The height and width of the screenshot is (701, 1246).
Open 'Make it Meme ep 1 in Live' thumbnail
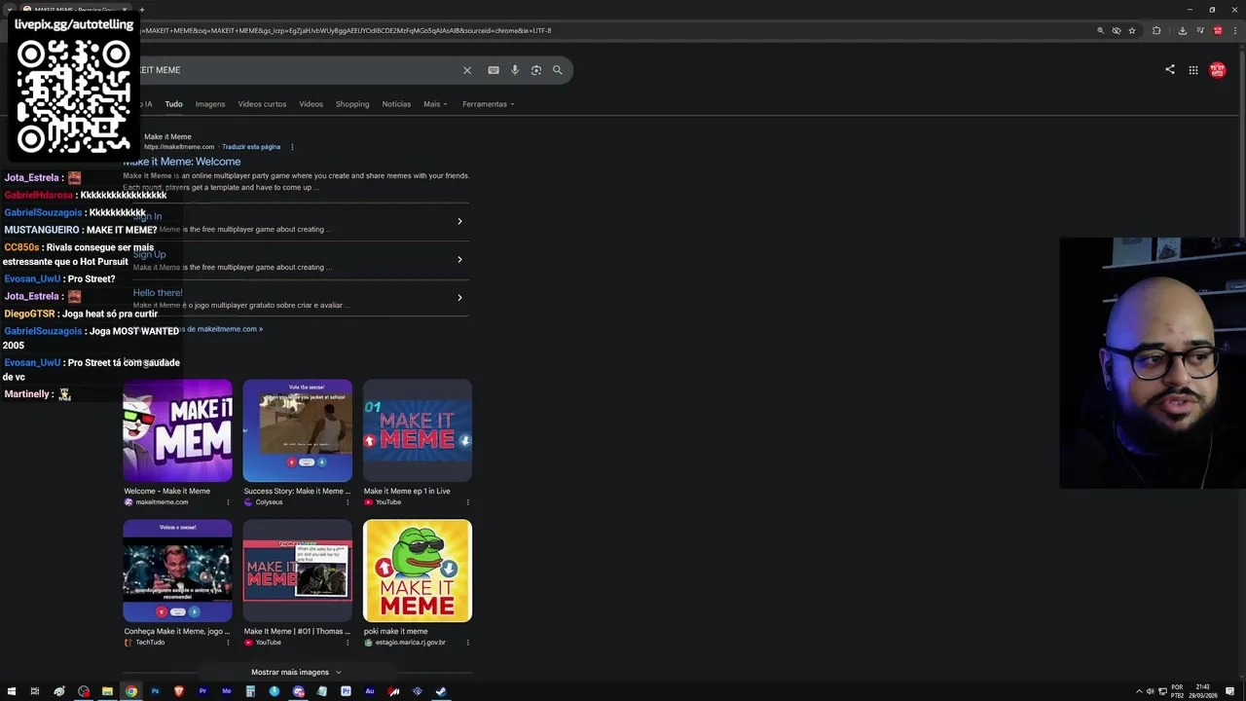coord(418,430)
